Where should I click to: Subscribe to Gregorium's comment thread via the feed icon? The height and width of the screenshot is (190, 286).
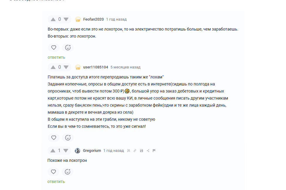click(x=128, y=151)
